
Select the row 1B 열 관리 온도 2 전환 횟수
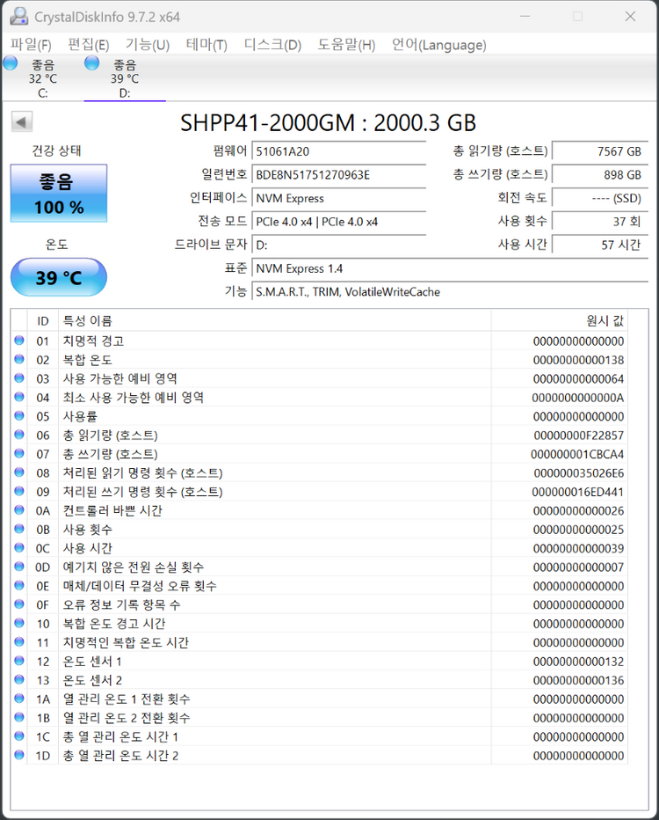click(319, 718)
